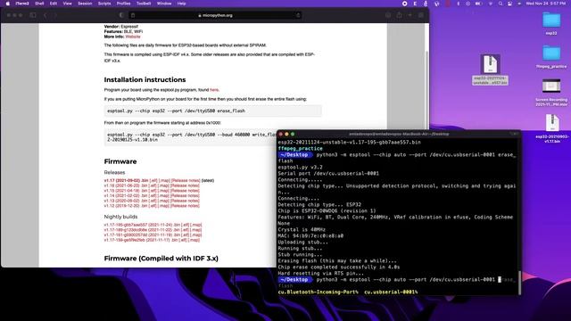Click cu.Bluetooth-Incoming-Port completion in terminal
This screenshot has height=321, width=571.
point(318,292)
